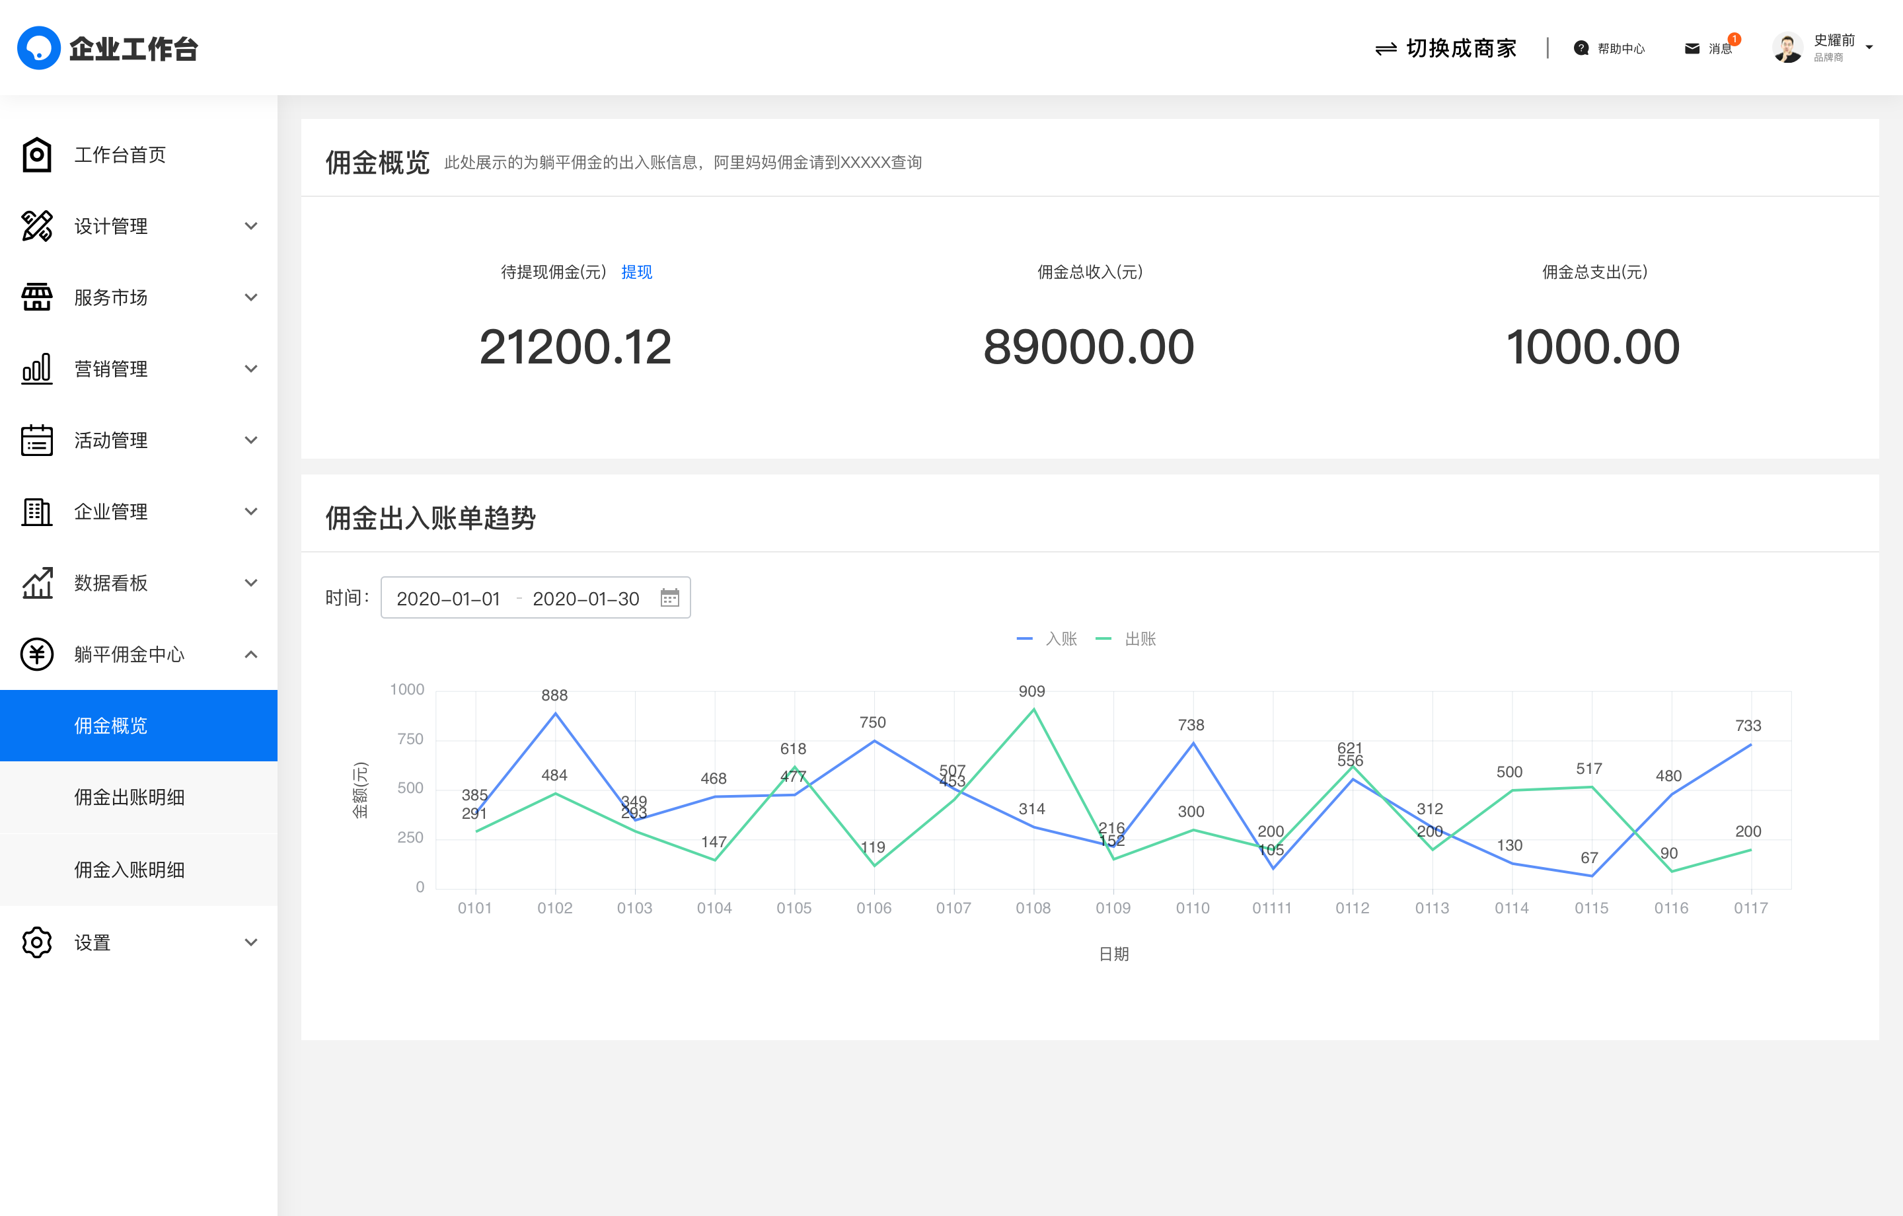Click the 日期 x-axis title
This screenshot has height=1216, width=1903.
[x=1113, y=954]
